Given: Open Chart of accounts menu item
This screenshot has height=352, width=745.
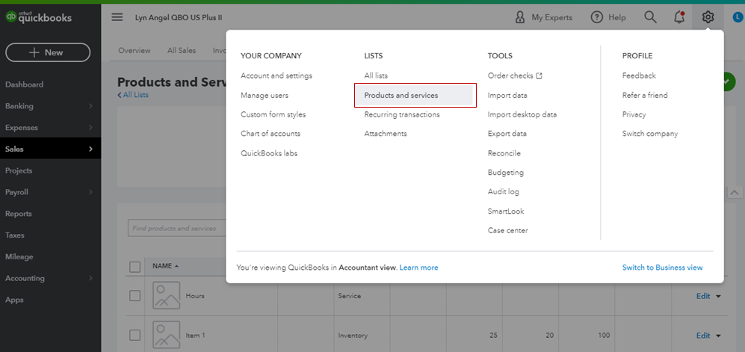Looking at the screenshot, I should tap(271, 134).
